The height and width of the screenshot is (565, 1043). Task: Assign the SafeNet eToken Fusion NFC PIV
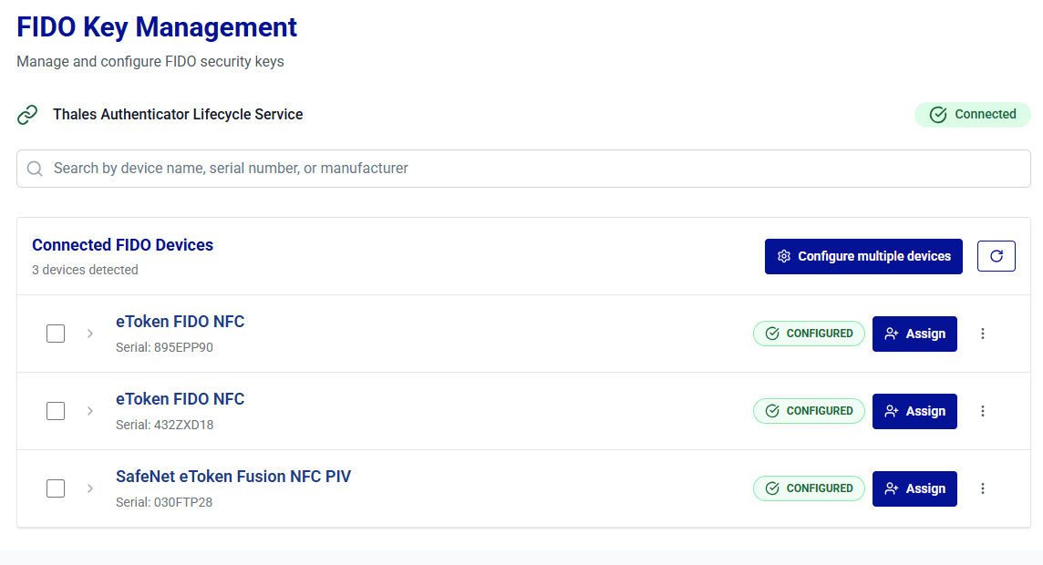pyautogui.click(x=914, y=488)
